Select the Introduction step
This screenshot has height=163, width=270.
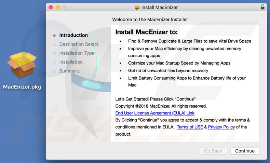[x=73, y=35]
